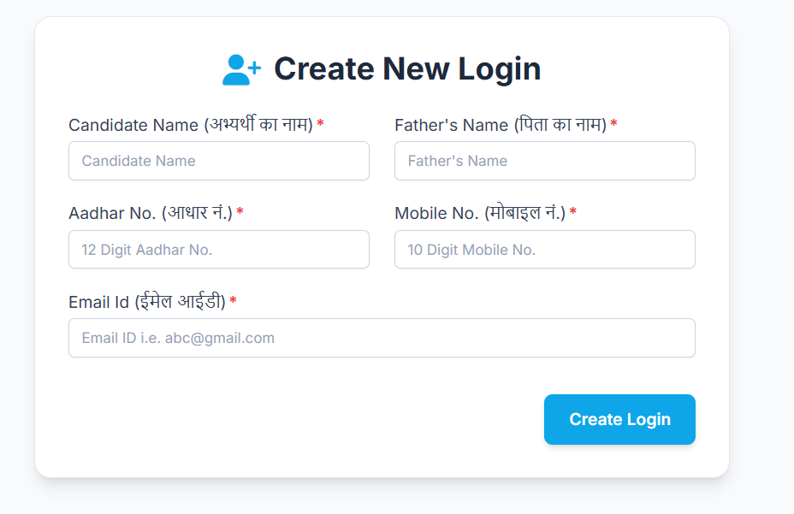Click the red asterisk next to Email Id
The image size is (794, 514).
pyautogui.click(x=231, y=302)
